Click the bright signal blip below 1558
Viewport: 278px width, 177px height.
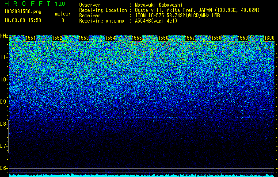(x=222, y=138)
